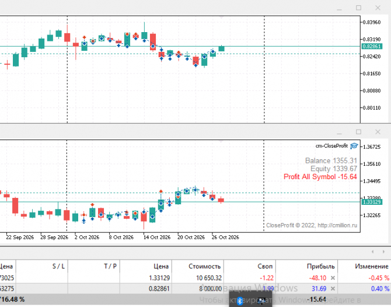
Task: Click the 0.80110 price scale label
Action: click(x=372, y=108)
